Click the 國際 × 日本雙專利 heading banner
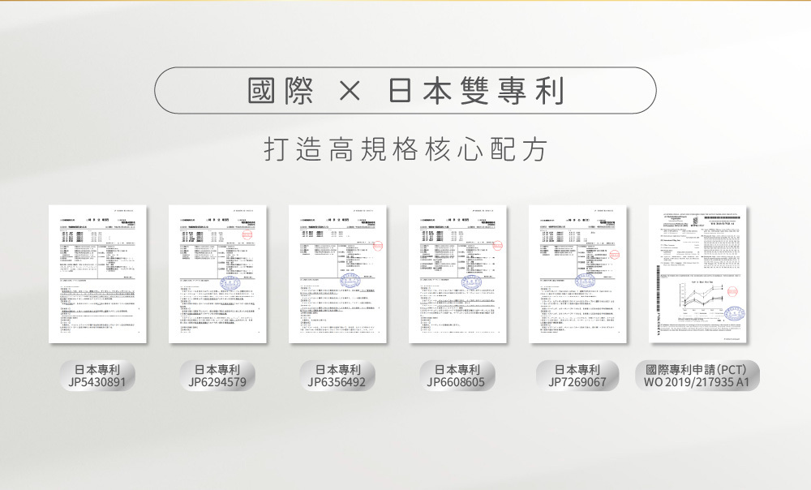The width and height of the screenshot is (811, 490). [405, 91]
